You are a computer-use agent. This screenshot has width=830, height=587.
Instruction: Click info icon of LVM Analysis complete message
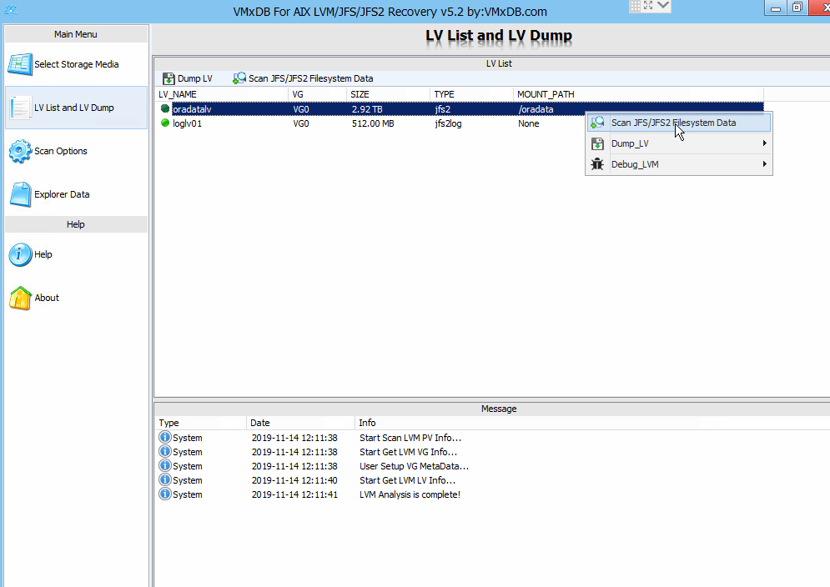165,494
